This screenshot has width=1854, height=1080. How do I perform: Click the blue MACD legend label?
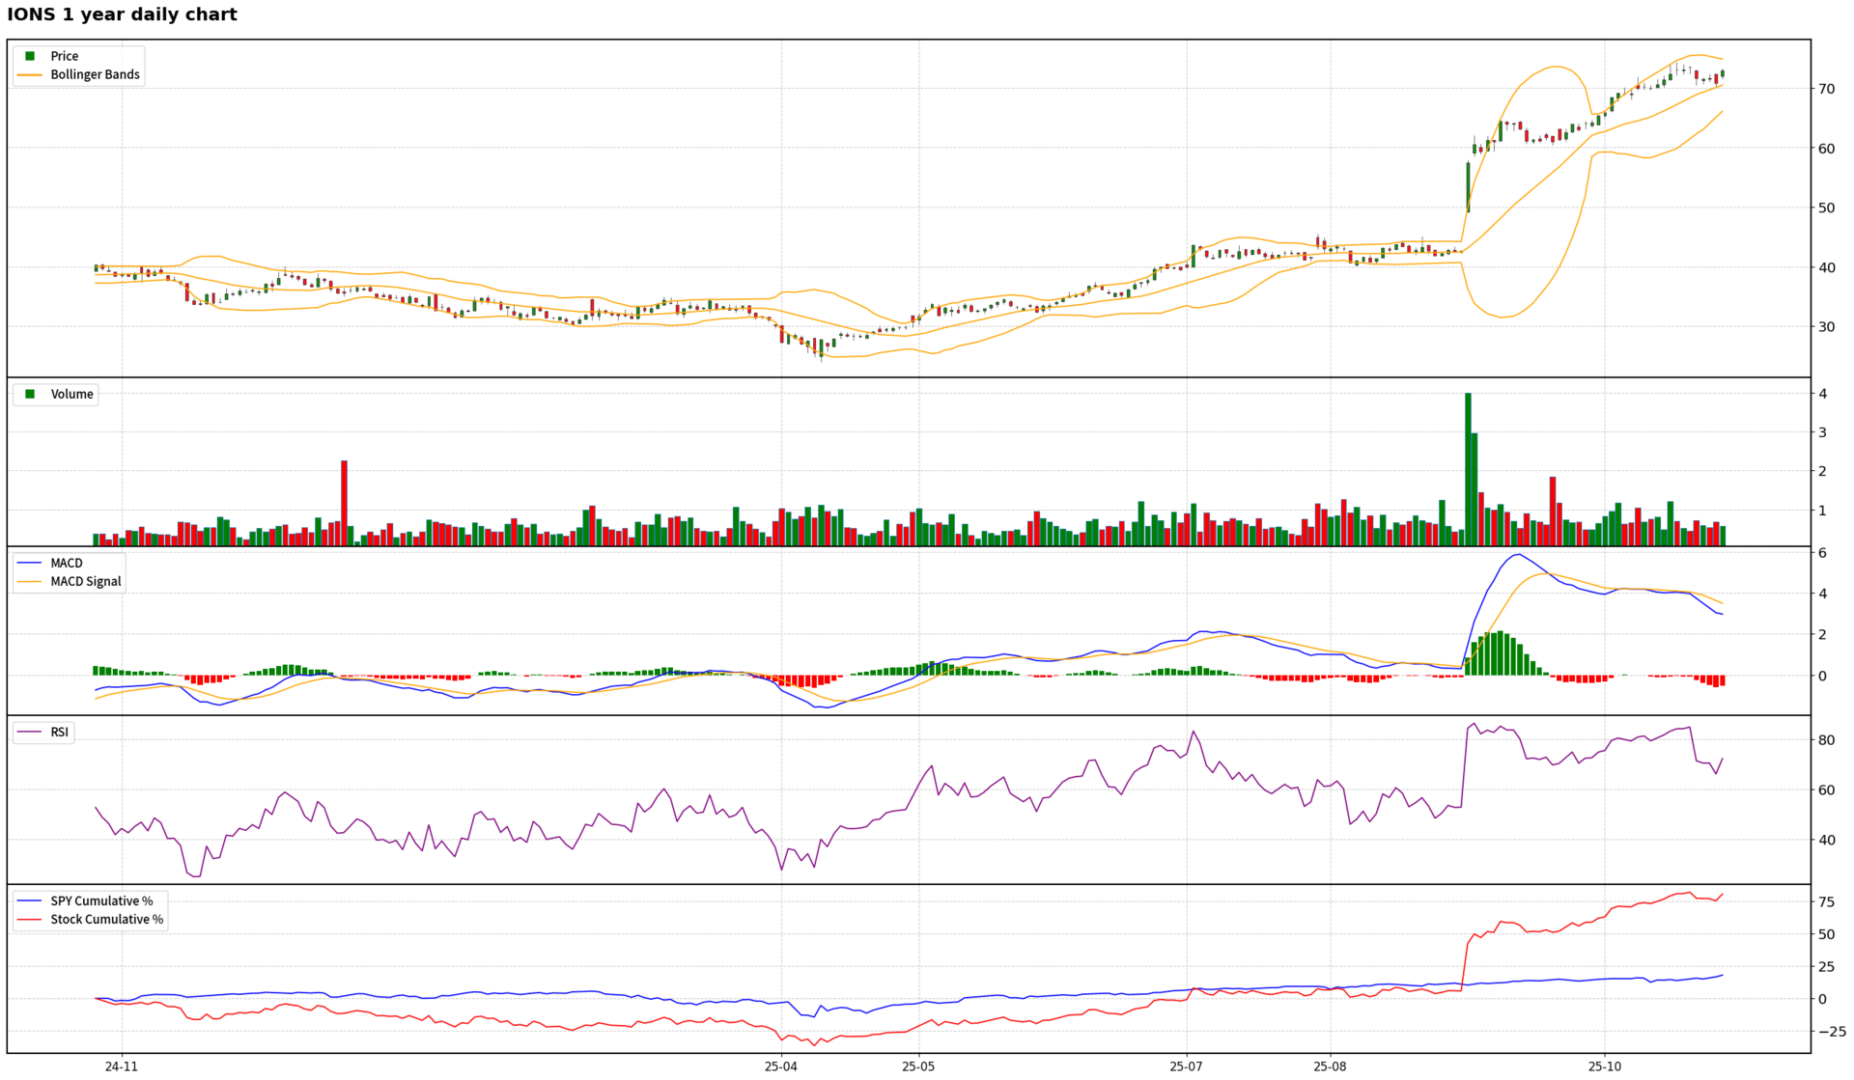pos(67,563)
